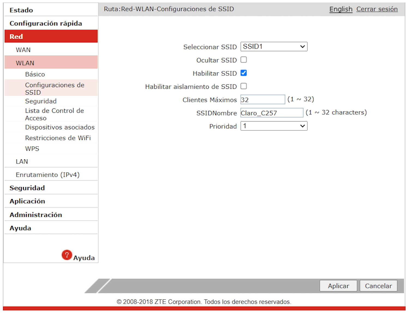Click the Cerrar sesión link
409x313 pixels.
click(377, 9)
